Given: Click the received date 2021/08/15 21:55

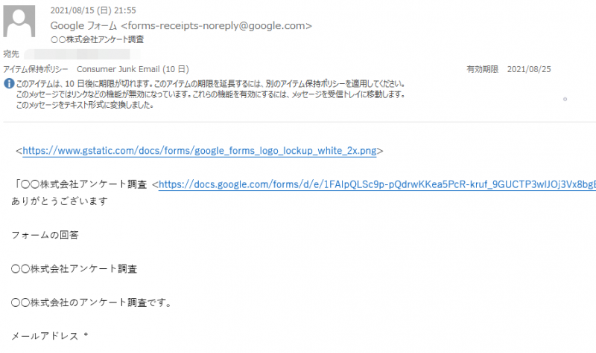Looking at the screenshot, I should (x=93, y=10).
